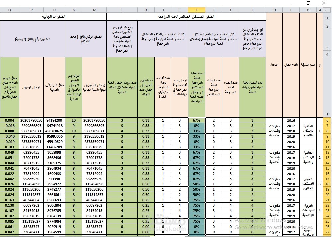The image size is (332, 237).
Task: Select column header F
Action: click(231, 10)
